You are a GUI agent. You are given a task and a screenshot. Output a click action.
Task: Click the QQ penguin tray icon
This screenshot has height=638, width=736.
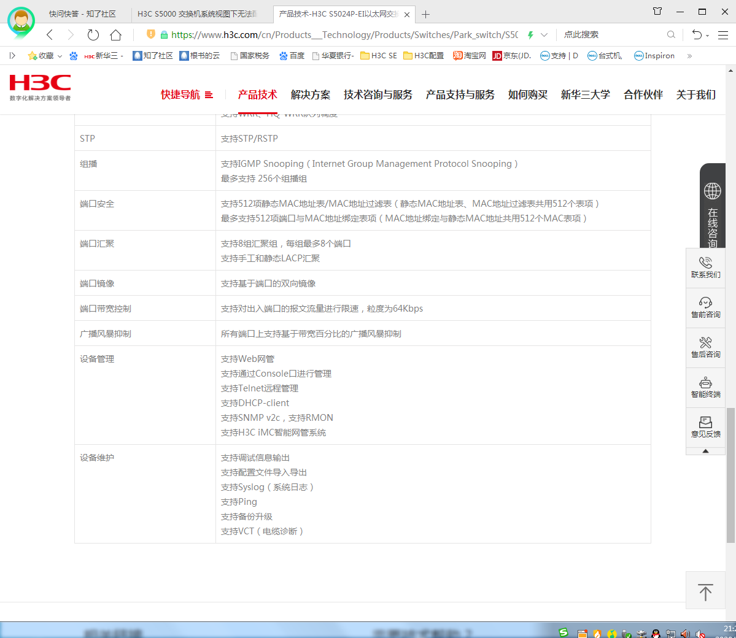tap(656, 634)
